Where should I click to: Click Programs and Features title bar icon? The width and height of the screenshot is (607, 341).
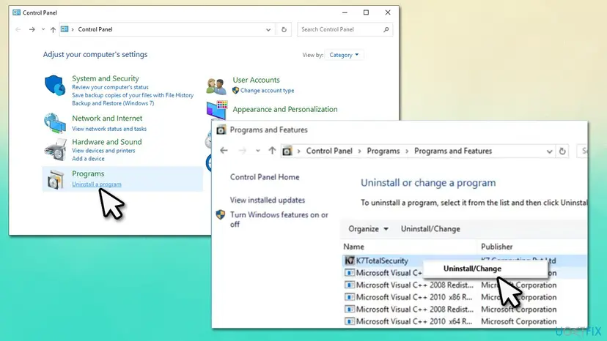(221, 130)
